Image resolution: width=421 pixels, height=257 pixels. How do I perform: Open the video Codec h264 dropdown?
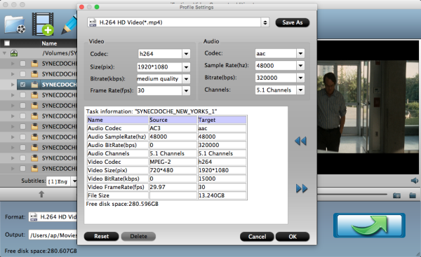[186, 54]
